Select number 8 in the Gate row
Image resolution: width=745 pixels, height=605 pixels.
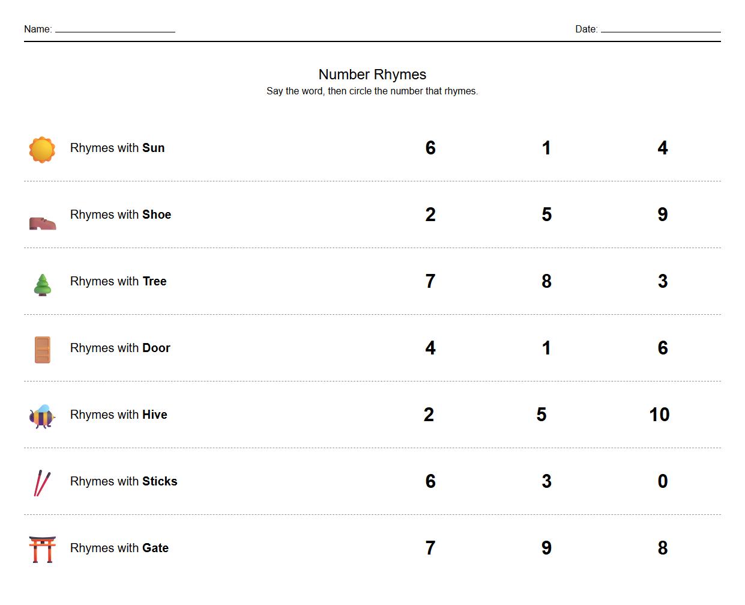tap(663, 548)
